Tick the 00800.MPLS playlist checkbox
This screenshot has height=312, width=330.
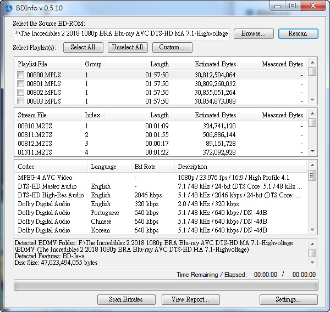[21, 75]
